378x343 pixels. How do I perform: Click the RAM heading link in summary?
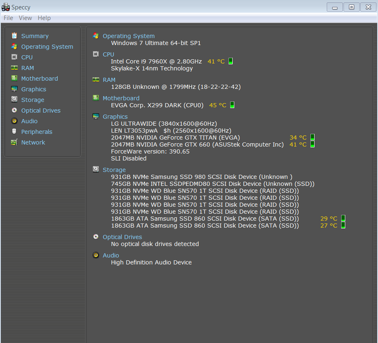[109, 80]
